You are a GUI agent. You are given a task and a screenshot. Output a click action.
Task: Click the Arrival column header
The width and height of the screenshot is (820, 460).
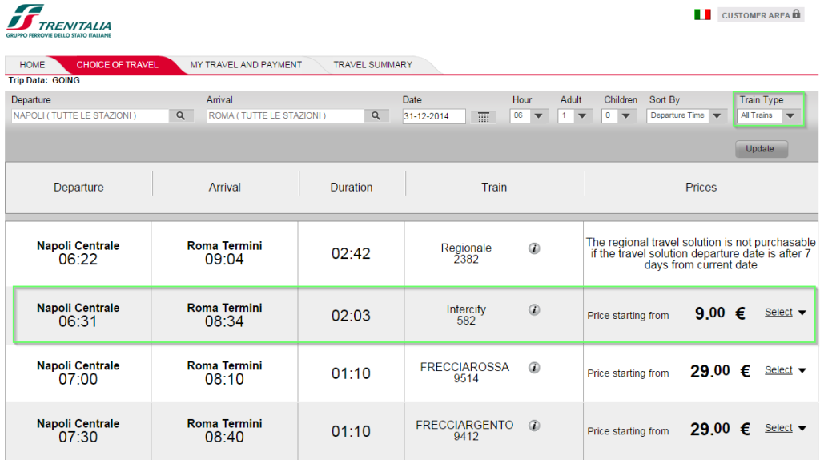click(224, 188)
